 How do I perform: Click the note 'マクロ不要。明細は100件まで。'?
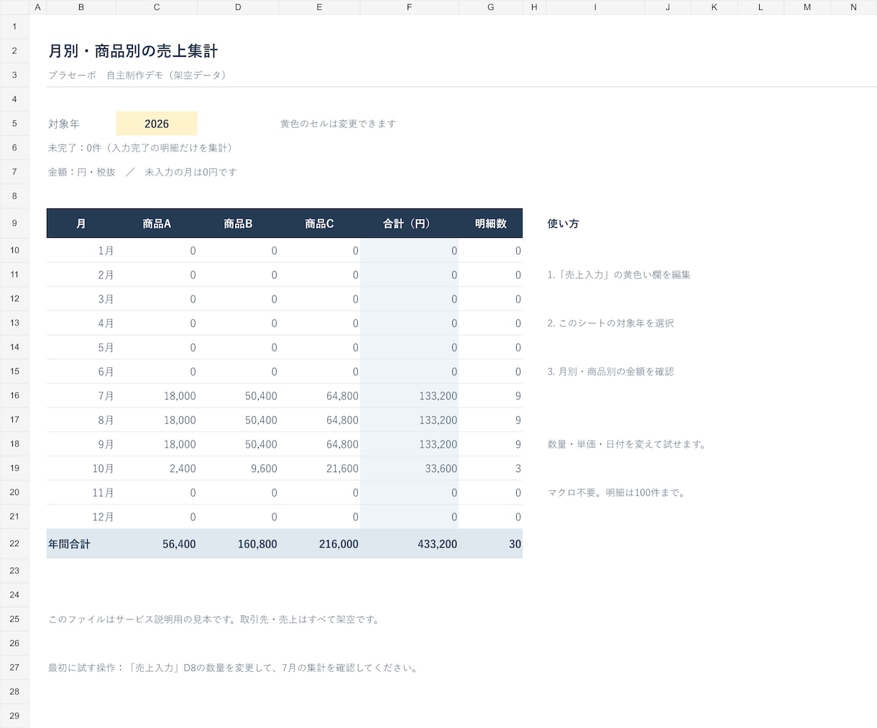click(617, 493)
